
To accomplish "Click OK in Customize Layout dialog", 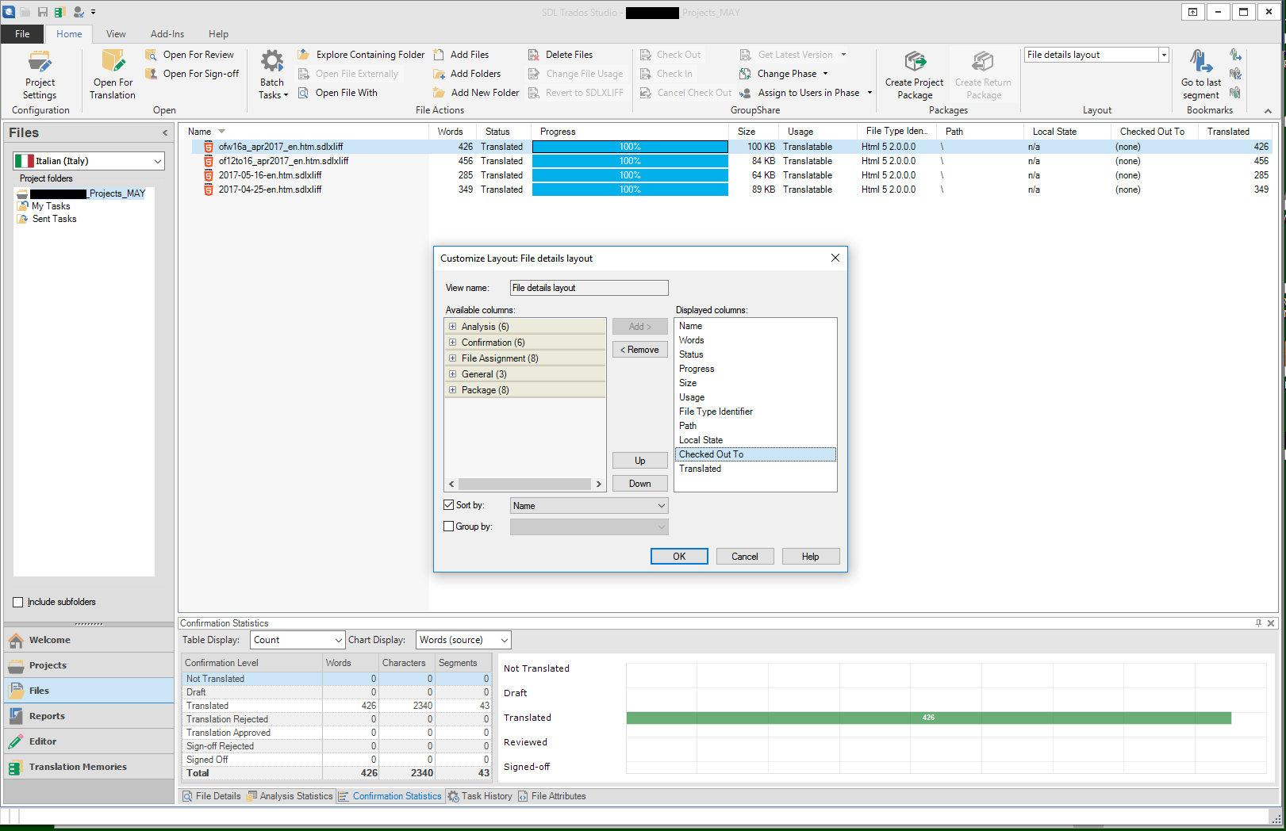I will [x=679, y=557].
